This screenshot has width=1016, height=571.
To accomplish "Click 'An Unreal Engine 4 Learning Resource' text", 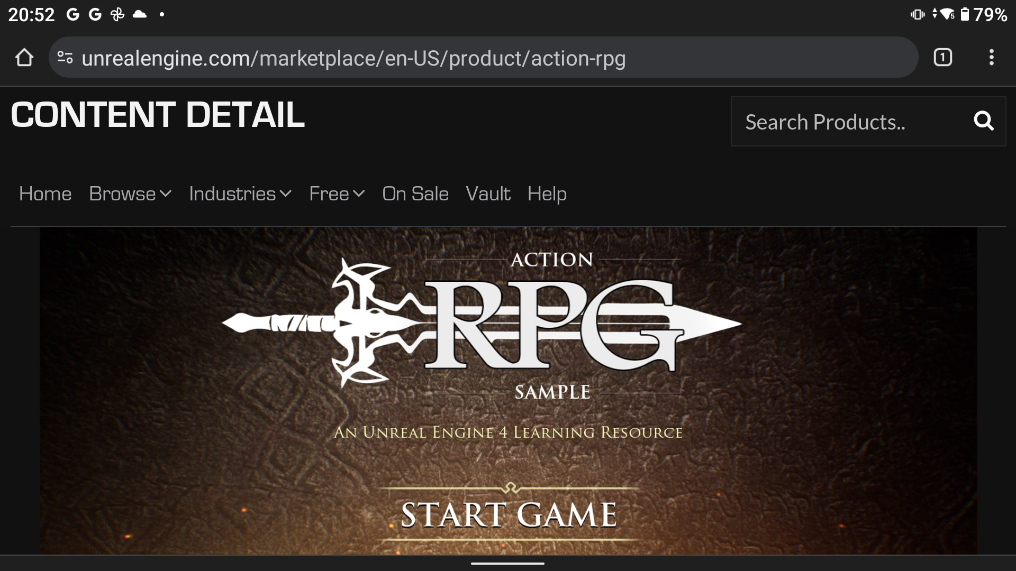I will [509, 432].
